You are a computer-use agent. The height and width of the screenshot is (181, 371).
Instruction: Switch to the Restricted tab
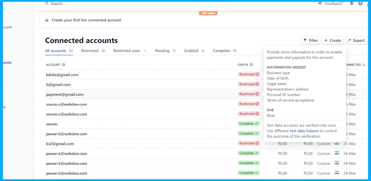coord(93,50)
